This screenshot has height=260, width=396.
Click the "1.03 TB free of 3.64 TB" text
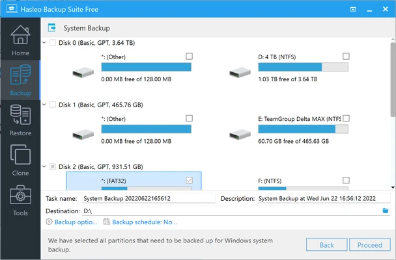click(x=288, y=79)
